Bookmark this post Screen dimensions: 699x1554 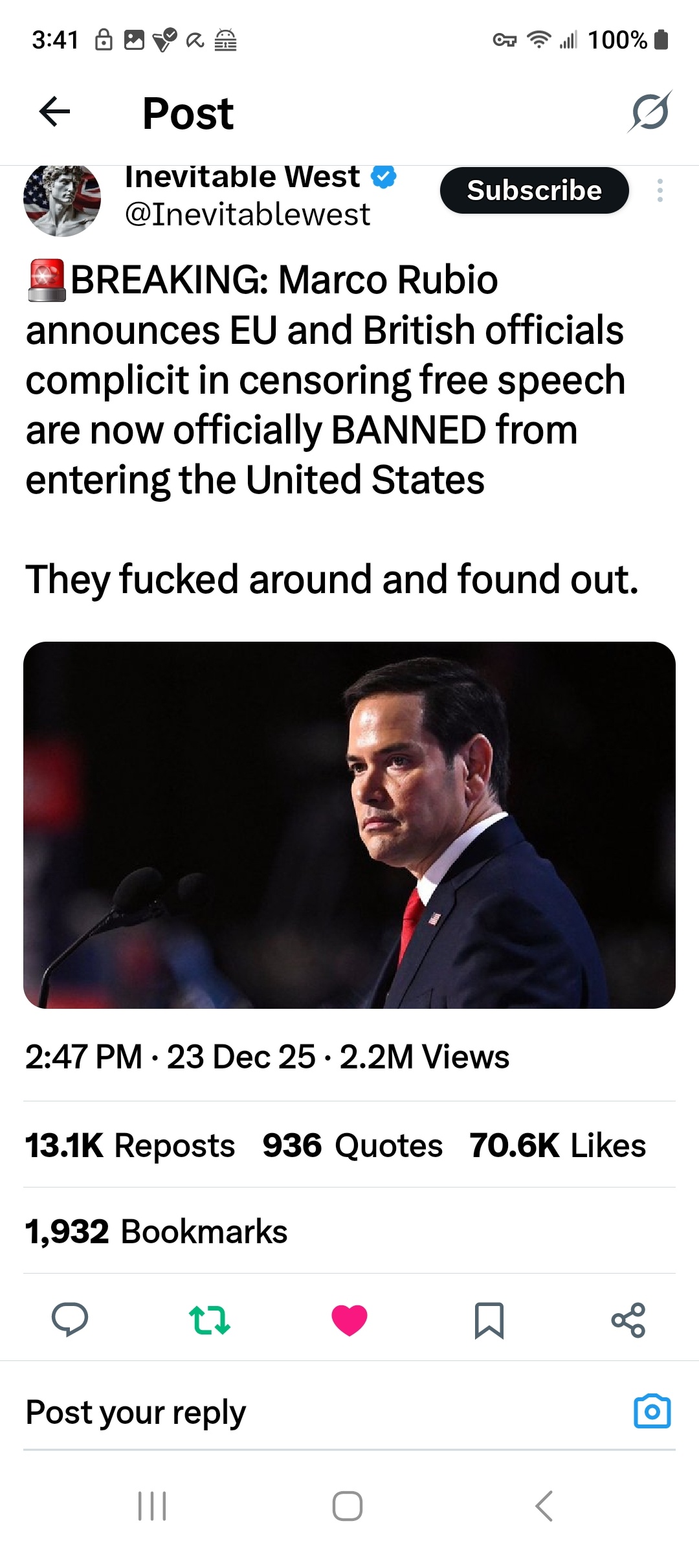(489, 1320)
